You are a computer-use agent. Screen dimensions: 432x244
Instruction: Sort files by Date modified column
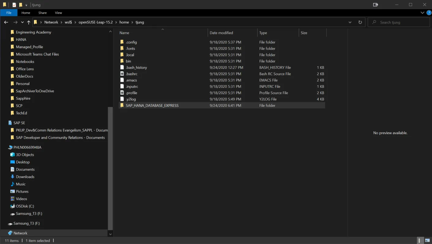tap(221, 33)
